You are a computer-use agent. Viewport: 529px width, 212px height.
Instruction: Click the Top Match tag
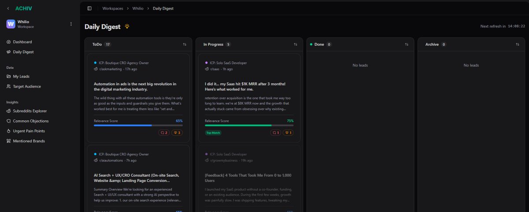point(213,133)
